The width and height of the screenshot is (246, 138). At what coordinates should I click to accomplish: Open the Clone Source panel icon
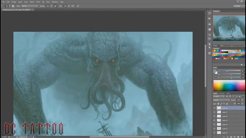209,53
